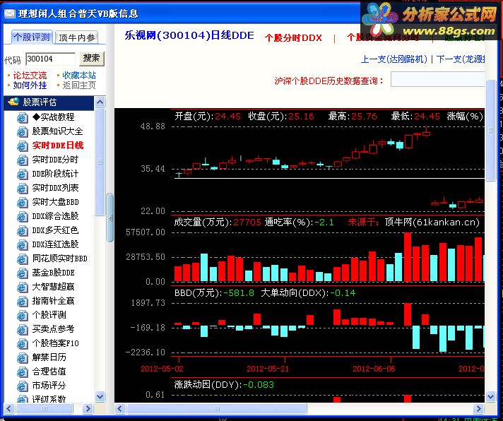Click icon beside 实时大盘BBD
This screenshot has height=421, width=503.
click(x=22, y=202)
